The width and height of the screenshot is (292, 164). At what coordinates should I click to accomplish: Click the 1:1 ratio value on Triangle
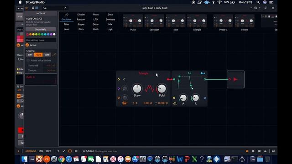click(x=135, y=103)
